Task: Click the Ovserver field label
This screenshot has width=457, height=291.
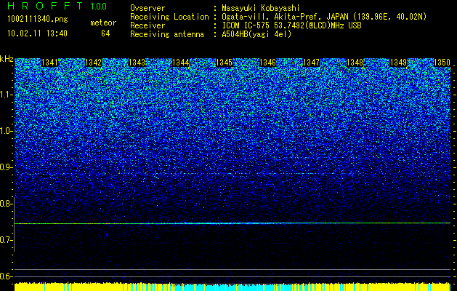Action: click(x=147, y=8)
